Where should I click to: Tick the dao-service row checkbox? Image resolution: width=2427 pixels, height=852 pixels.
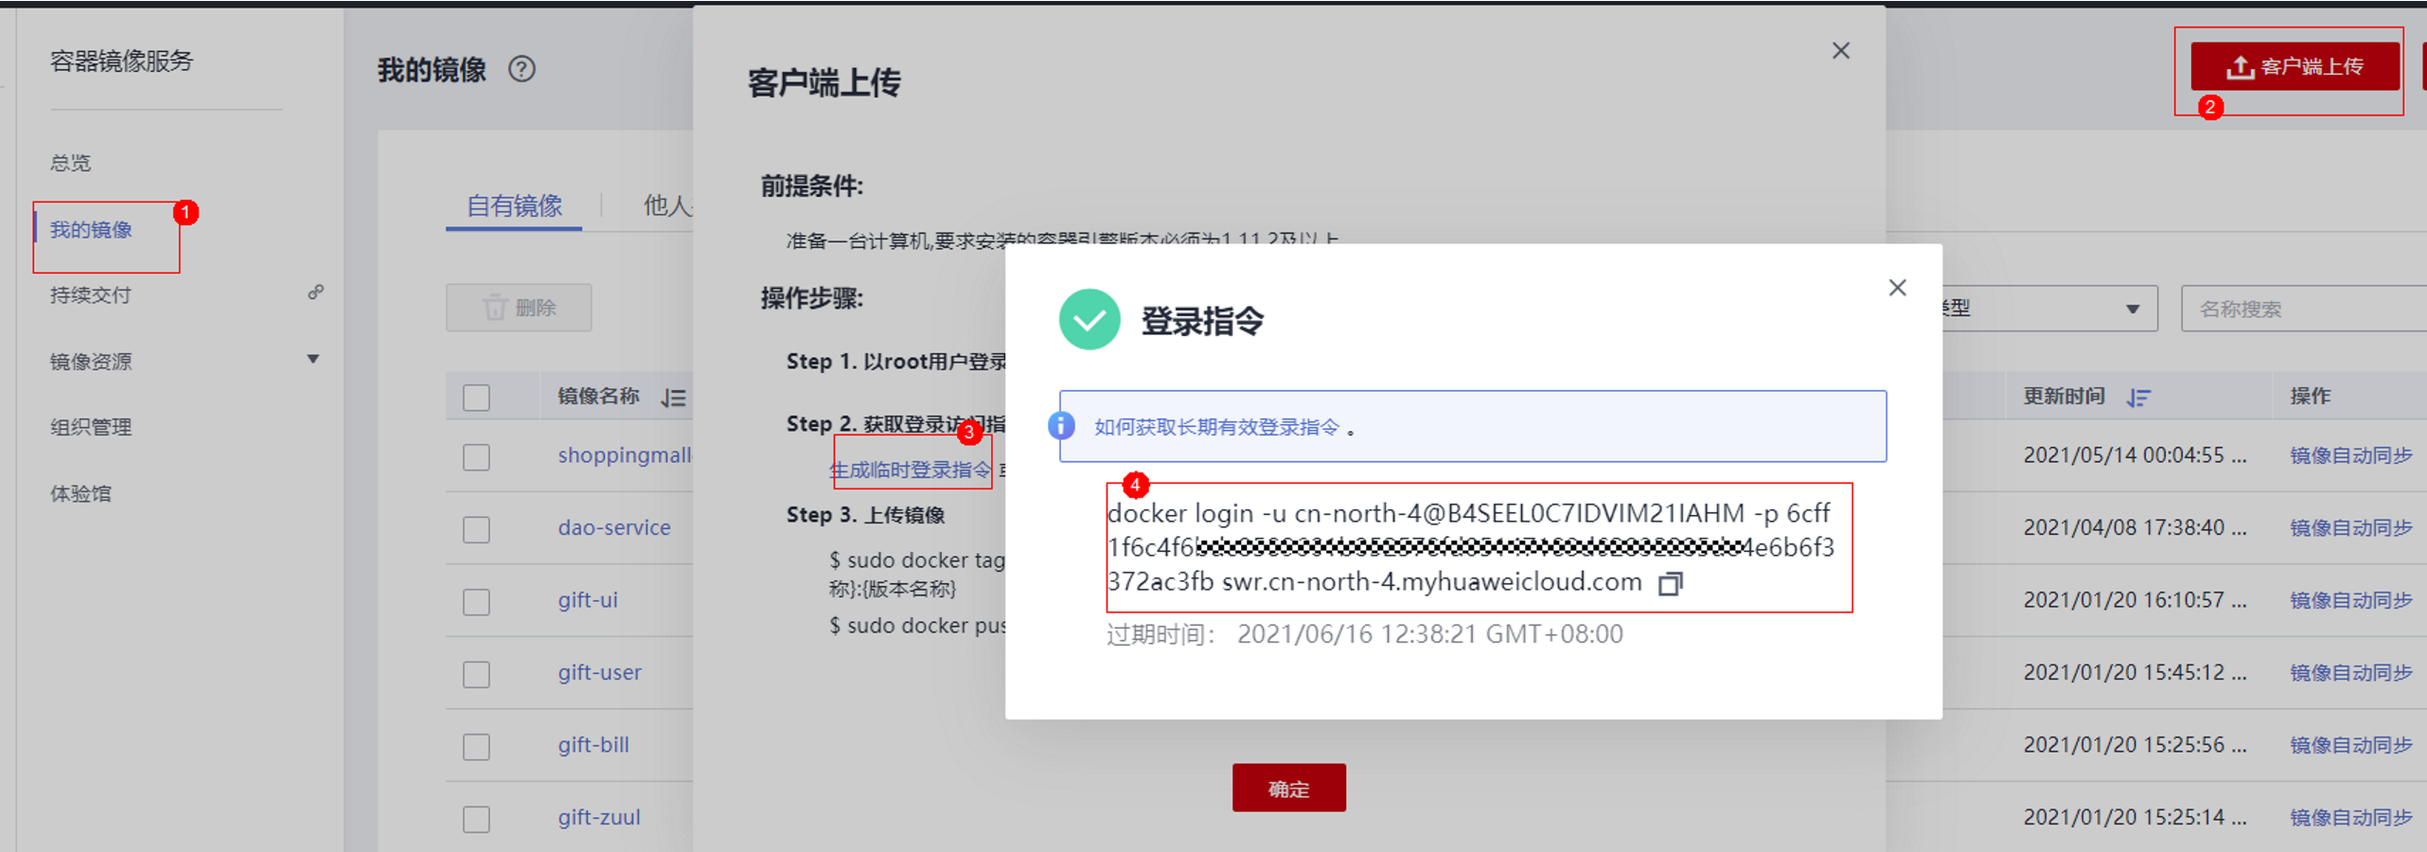tap(476, 529)
